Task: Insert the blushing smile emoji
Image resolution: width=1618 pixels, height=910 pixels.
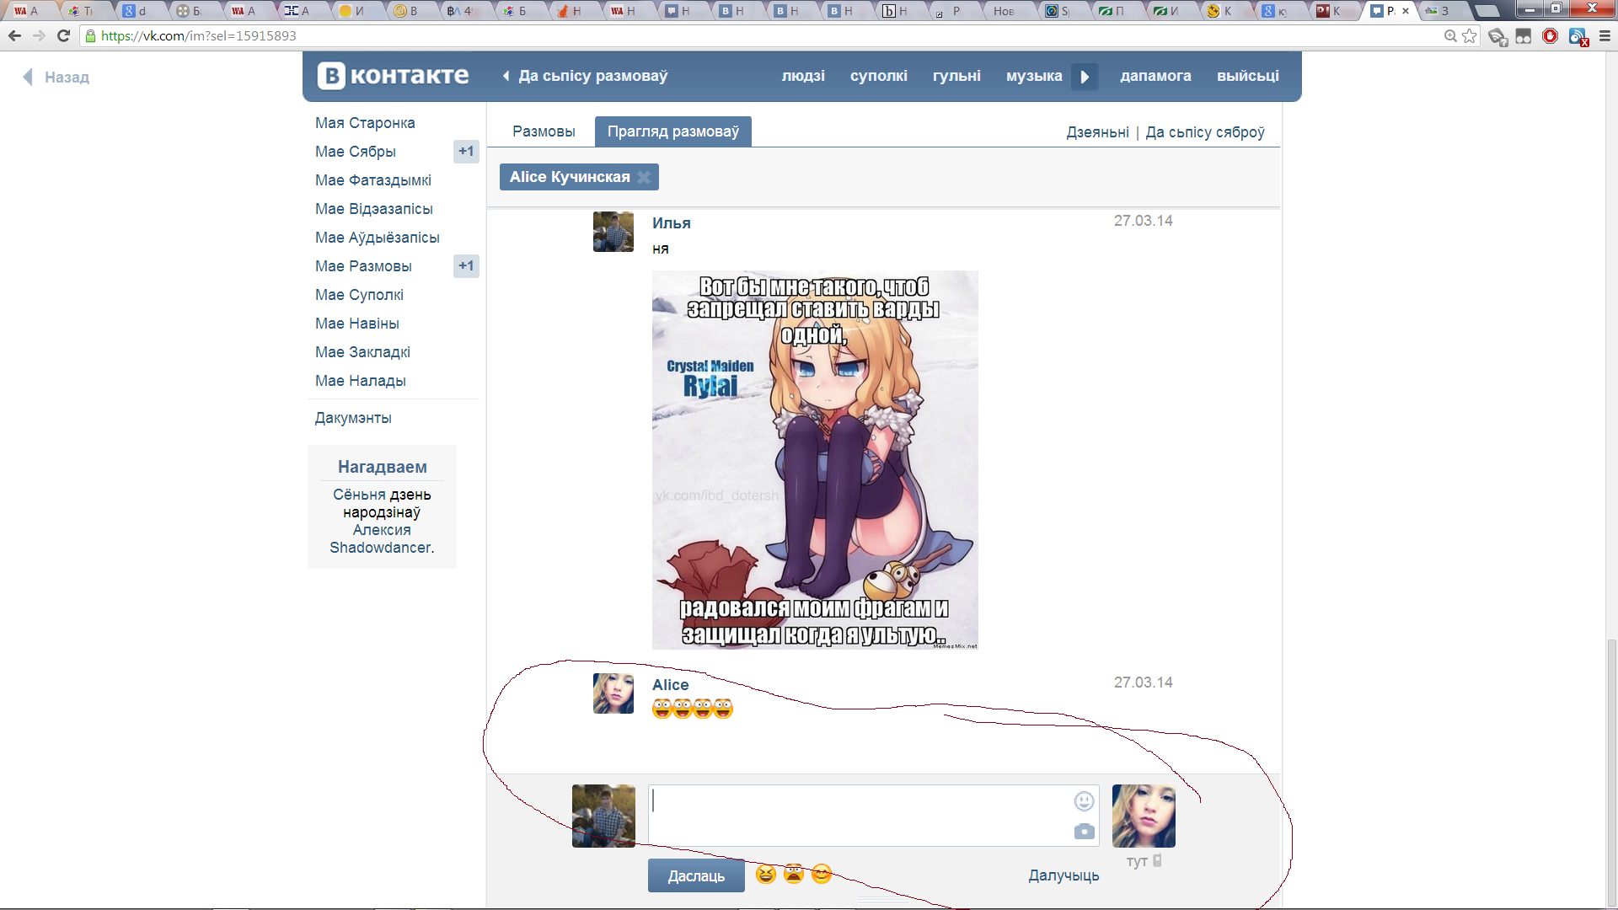Action: click(x=822, y=875)
